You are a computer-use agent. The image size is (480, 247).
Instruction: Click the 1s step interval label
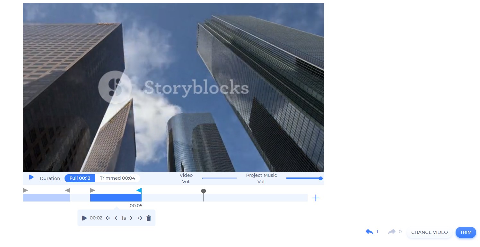pos(124,218)
